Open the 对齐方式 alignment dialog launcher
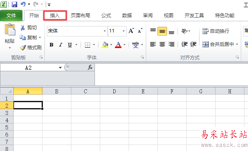Screen dimensions: 248x151 [x=237, y=57]
